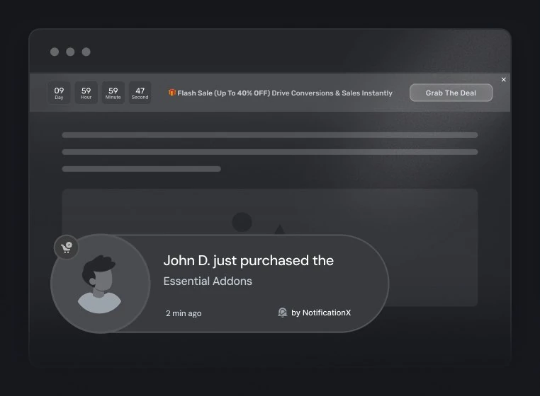Close the flash sale notification bar
Screen dimensions: 540x396
click(x=503, y=79)
